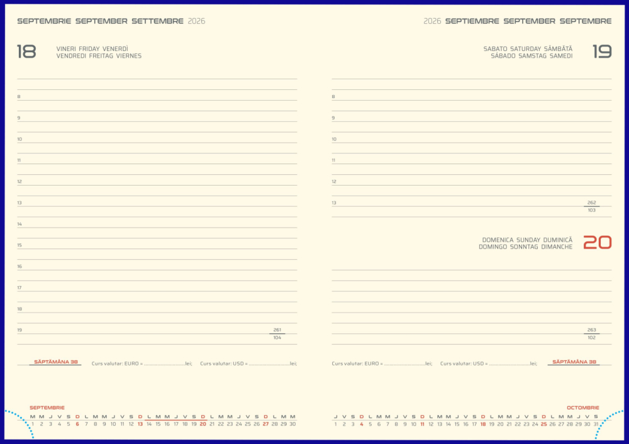Click the SĂPTĂMÂNA 38 label on left page
This screenshot has width=629, height=444.
(56, 362)
